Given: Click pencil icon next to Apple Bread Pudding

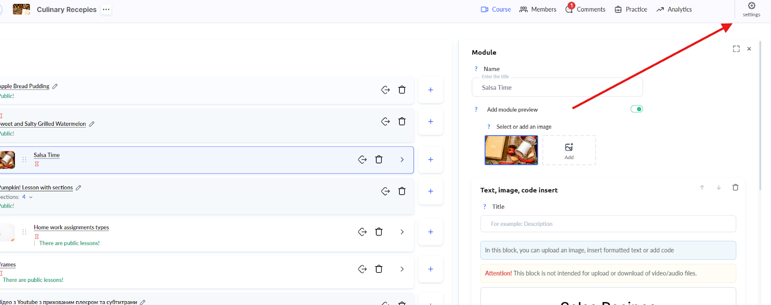Looking at the screenshot, I should [55, 86].
